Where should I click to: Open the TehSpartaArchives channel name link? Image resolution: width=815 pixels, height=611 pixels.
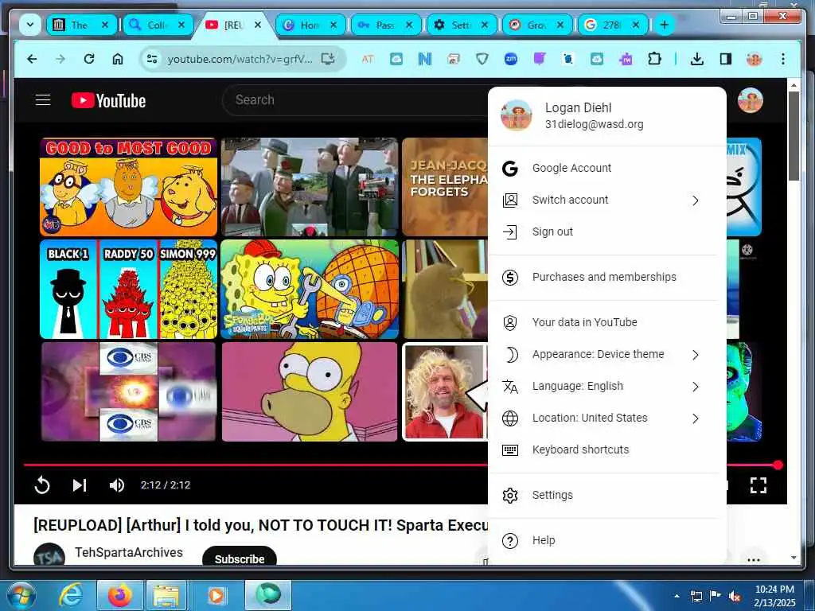(129, 552)
